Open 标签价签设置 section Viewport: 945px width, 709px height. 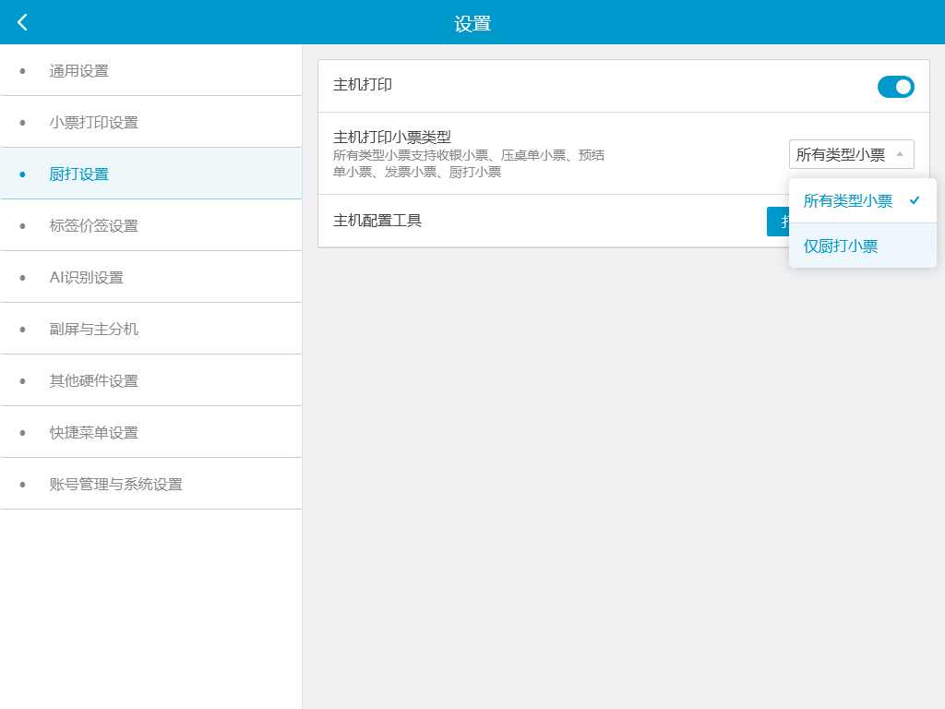[150, 225]
